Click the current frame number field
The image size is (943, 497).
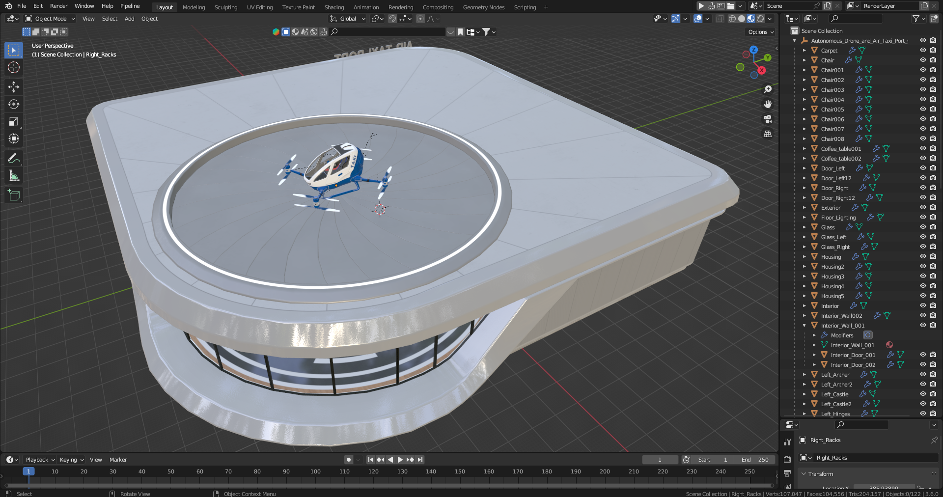point(660,460)
